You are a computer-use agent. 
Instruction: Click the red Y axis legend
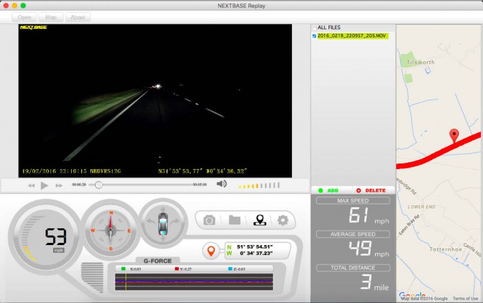click(183, 269)
